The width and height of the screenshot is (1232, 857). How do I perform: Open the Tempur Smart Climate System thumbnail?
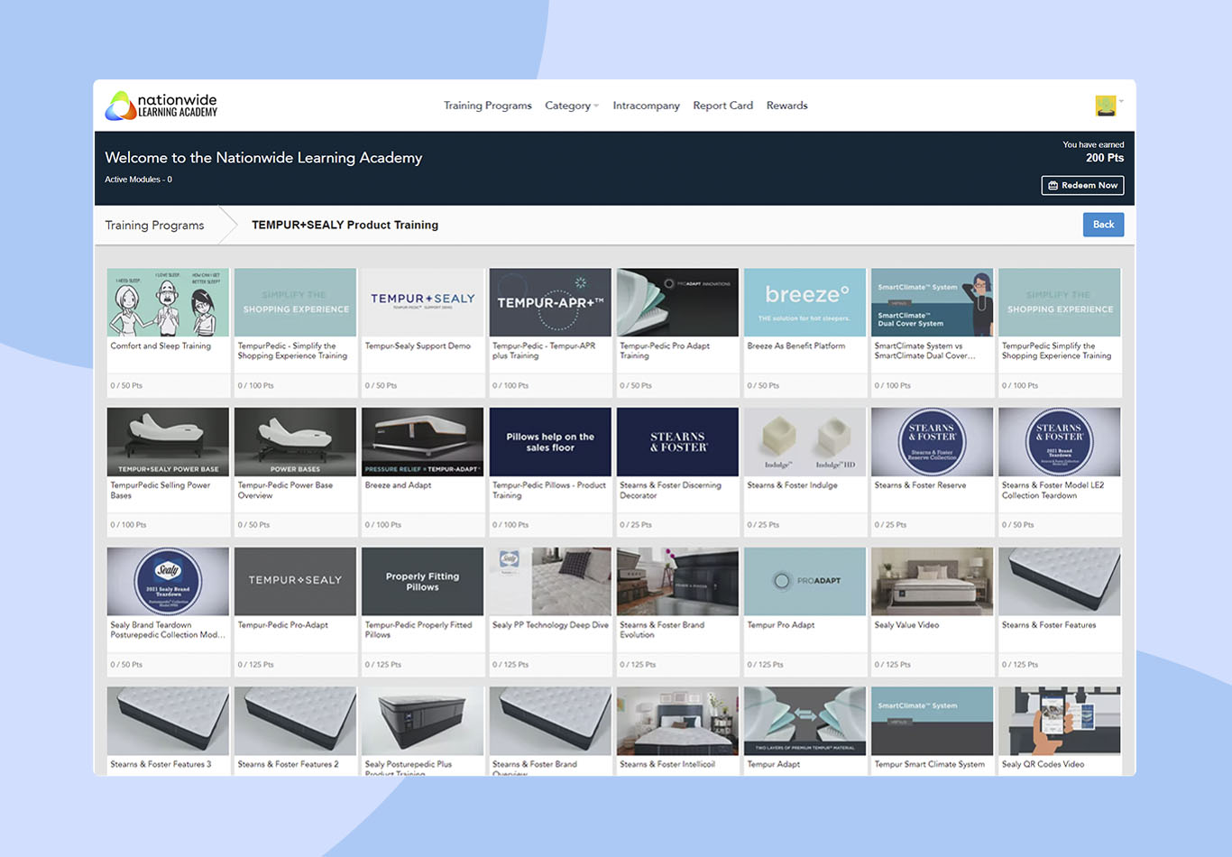[932, 721]
